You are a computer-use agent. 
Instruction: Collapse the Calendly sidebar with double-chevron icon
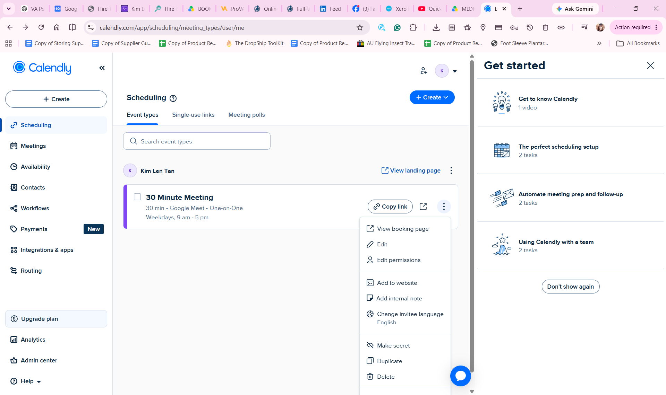point(102,68)
